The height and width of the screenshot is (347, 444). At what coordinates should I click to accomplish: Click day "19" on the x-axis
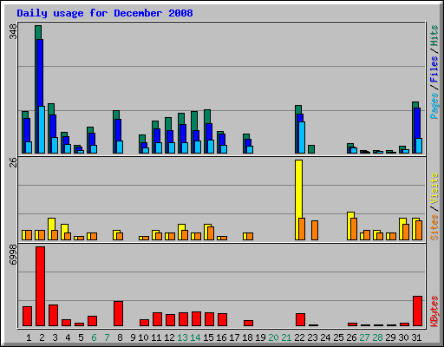(x=260, y=337)
